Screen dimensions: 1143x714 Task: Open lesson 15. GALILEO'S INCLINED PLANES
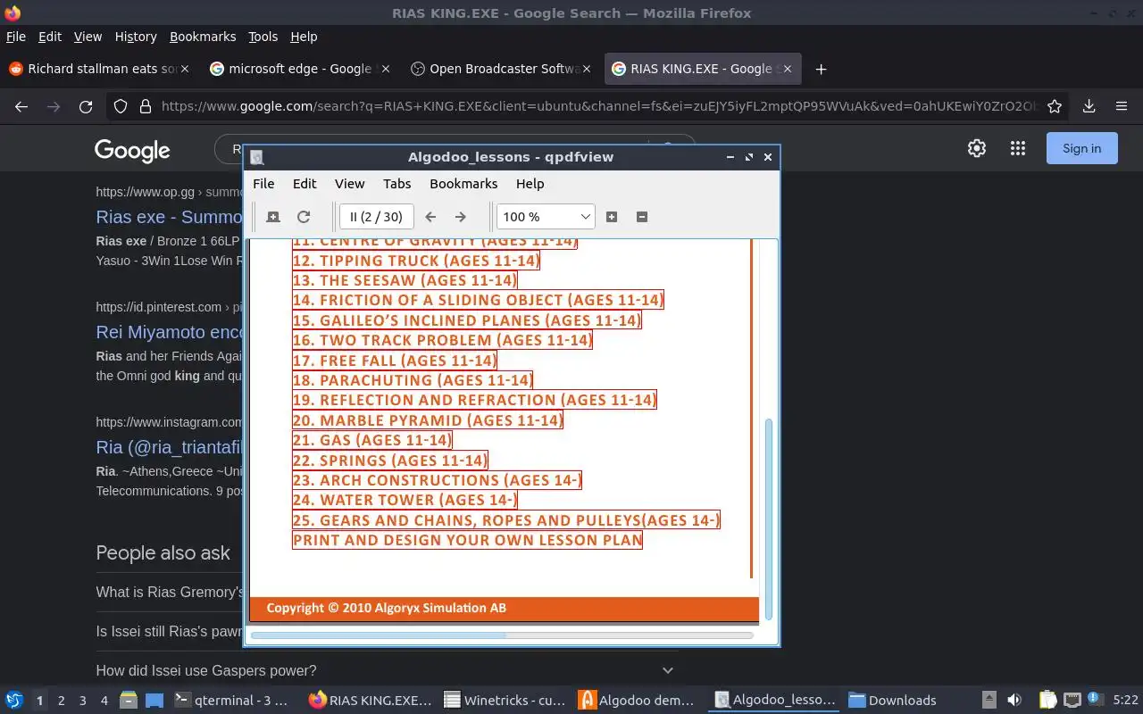pyautogui.click(x=467, y=320)
